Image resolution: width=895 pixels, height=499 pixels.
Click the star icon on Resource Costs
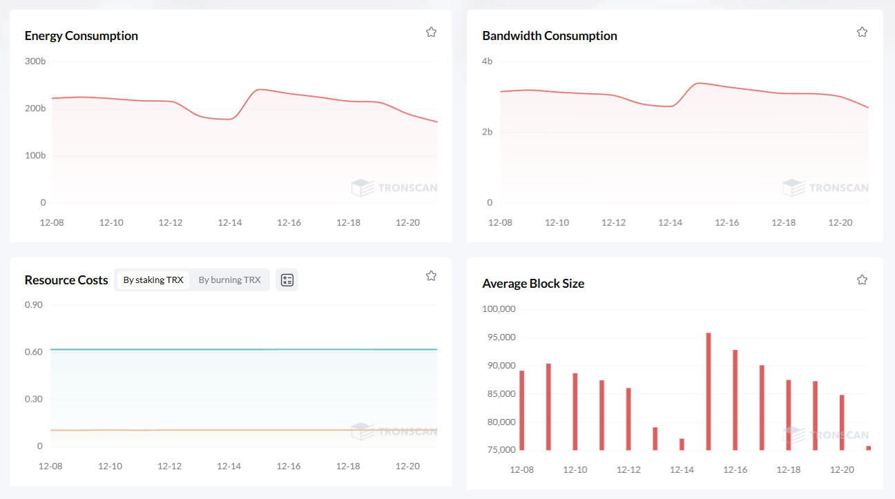[x=431, y=276]
